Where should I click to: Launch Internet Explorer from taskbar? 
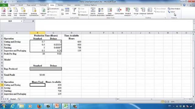12,106
